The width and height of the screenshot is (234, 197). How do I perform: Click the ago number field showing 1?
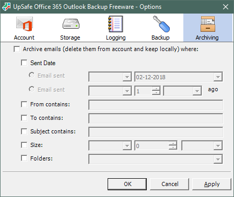144,91
